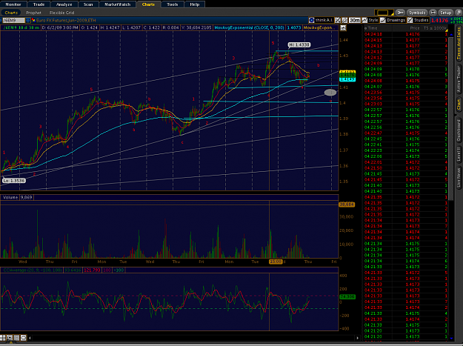Click the Symbols button
463x346 pixels.
click(417, 13)
